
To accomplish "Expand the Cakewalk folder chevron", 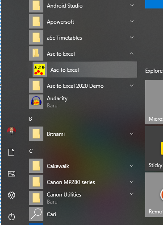I will point(132,166).
